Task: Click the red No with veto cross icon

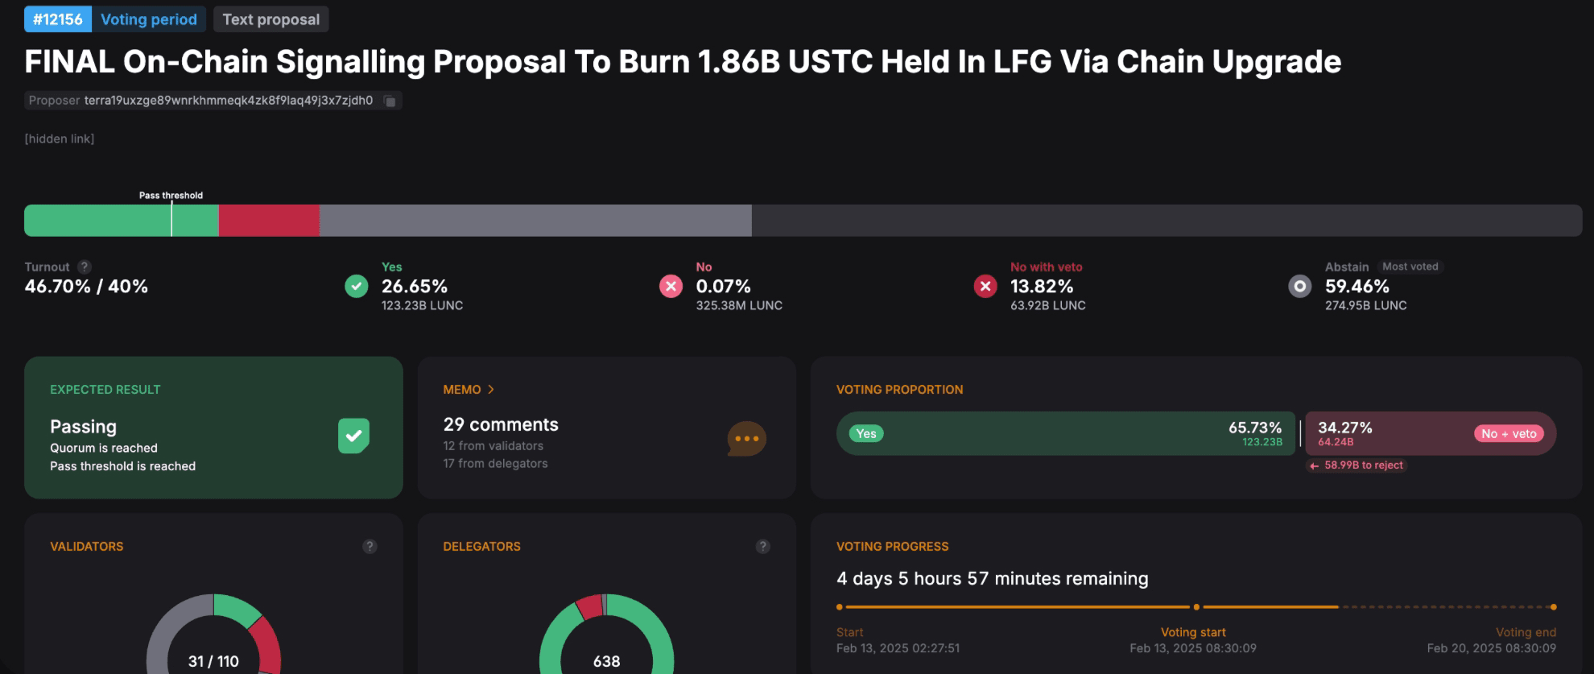Action: click(x=985, y=286)
